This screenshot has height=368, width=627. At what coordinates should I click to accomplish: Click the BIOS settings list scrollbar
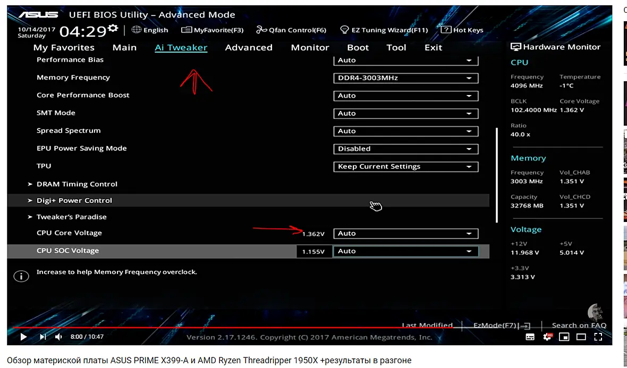(x=497, y=175)
